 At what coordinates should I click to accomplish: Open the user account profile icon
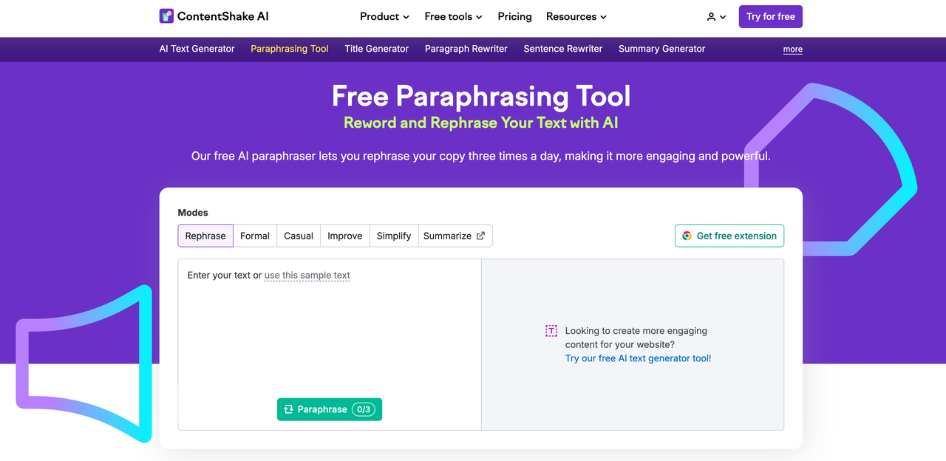(x=711, y=16)
